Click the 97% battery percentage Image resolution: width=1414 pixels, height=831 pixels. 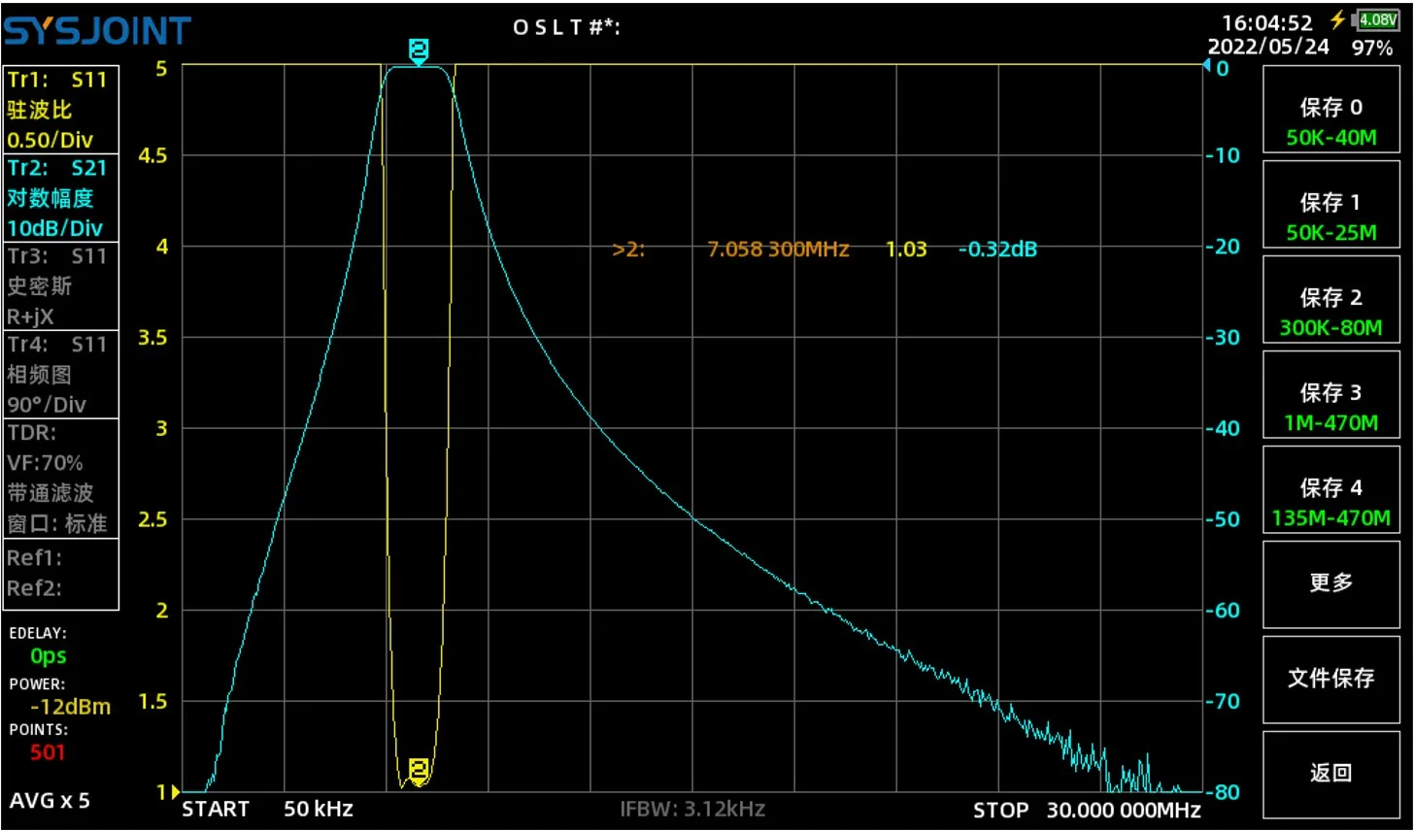(x=1372, y=48)
